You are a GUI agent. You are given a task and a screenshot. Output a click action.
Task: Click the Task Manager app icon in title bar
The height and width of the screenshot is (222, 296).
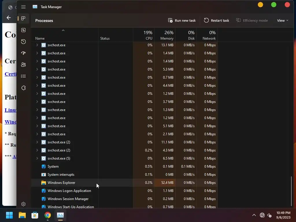(35, 7)
